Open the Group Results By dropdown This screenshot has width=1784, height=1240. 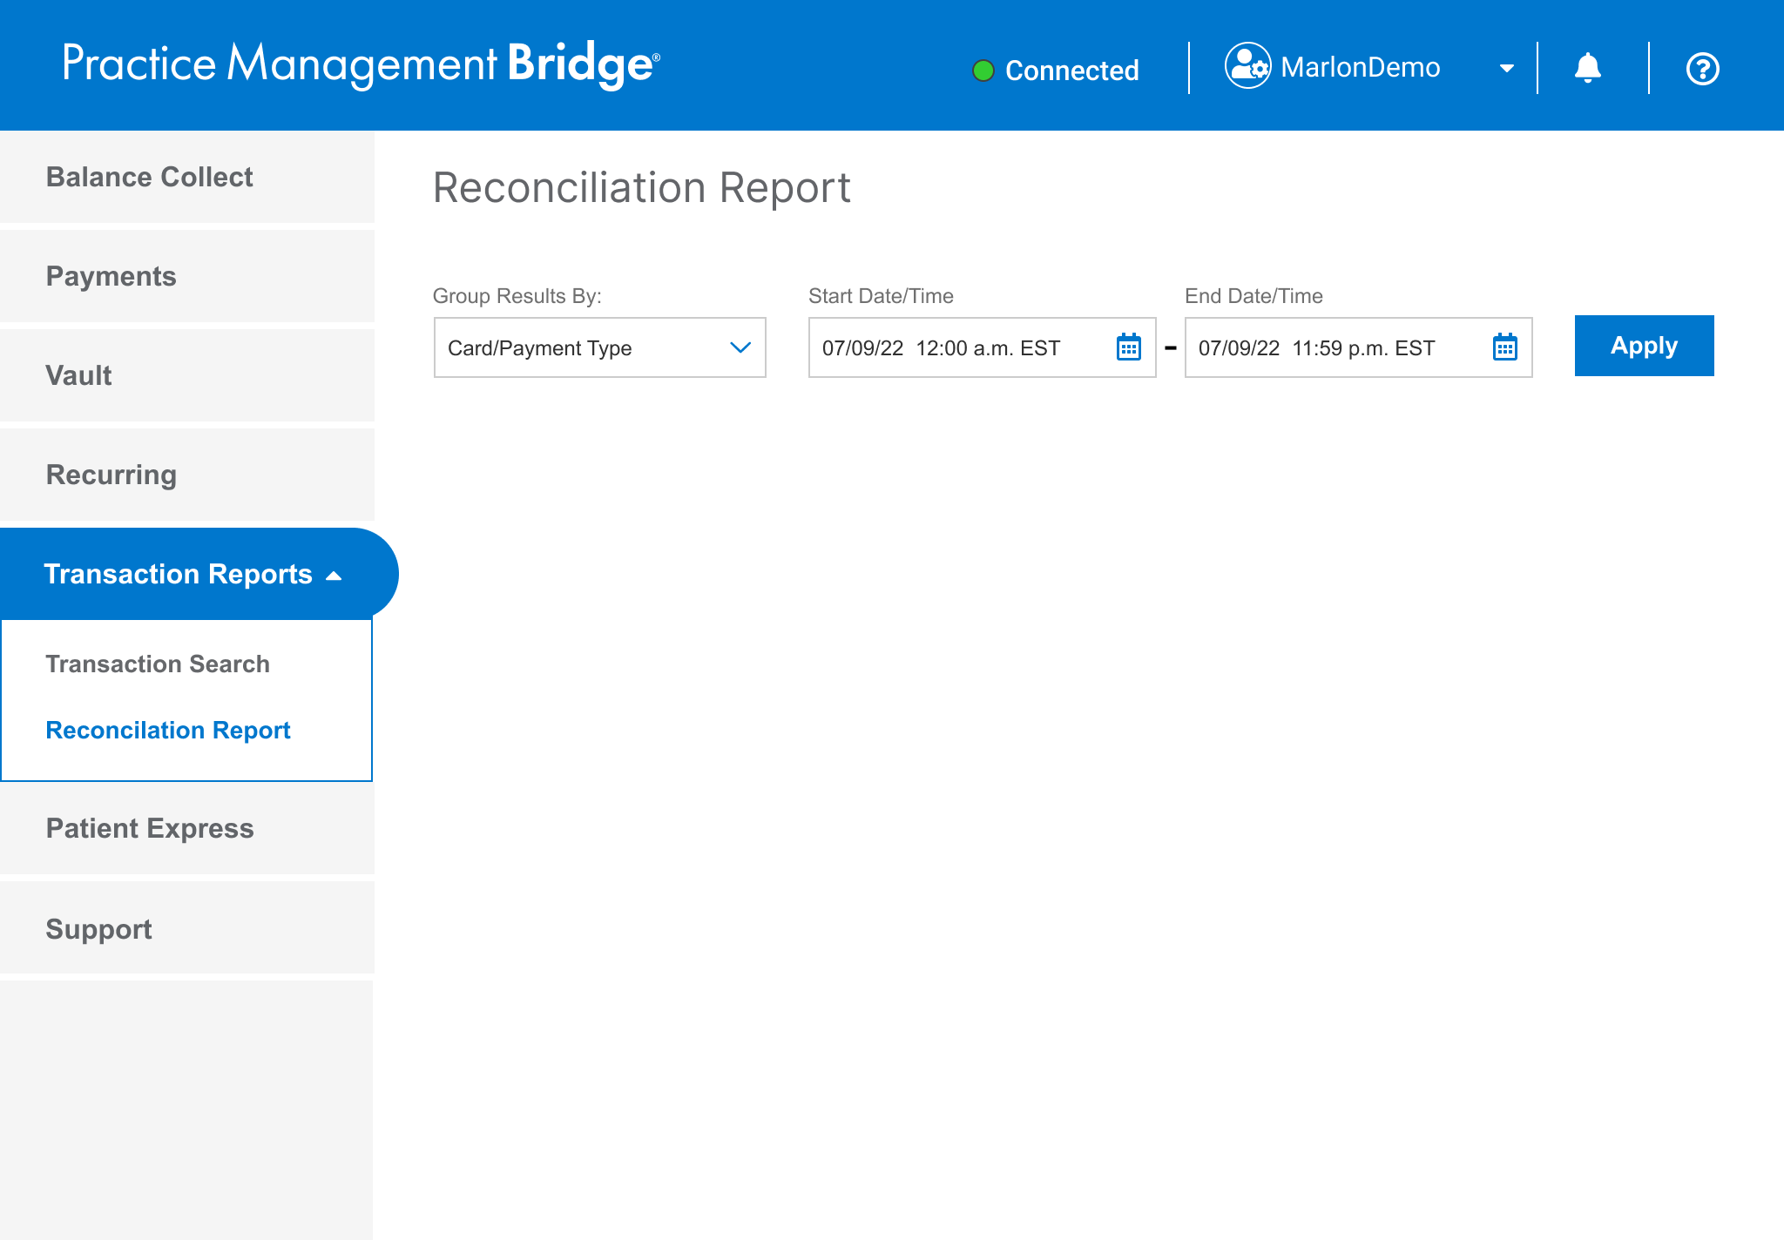(599, 347)
